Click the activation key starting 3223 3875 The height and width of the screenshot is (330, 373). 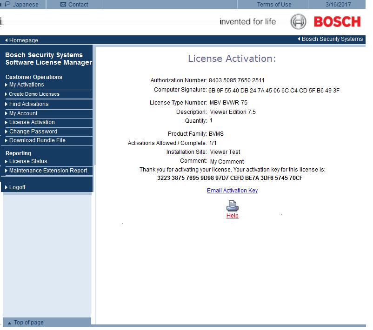tap(230, 178)
